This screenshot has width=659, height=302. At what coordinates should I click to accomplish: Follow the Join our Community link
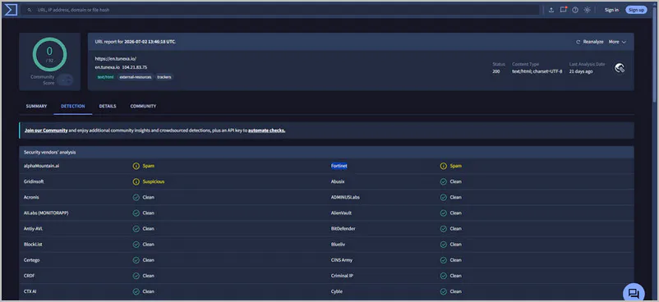[x=46, y=130]
